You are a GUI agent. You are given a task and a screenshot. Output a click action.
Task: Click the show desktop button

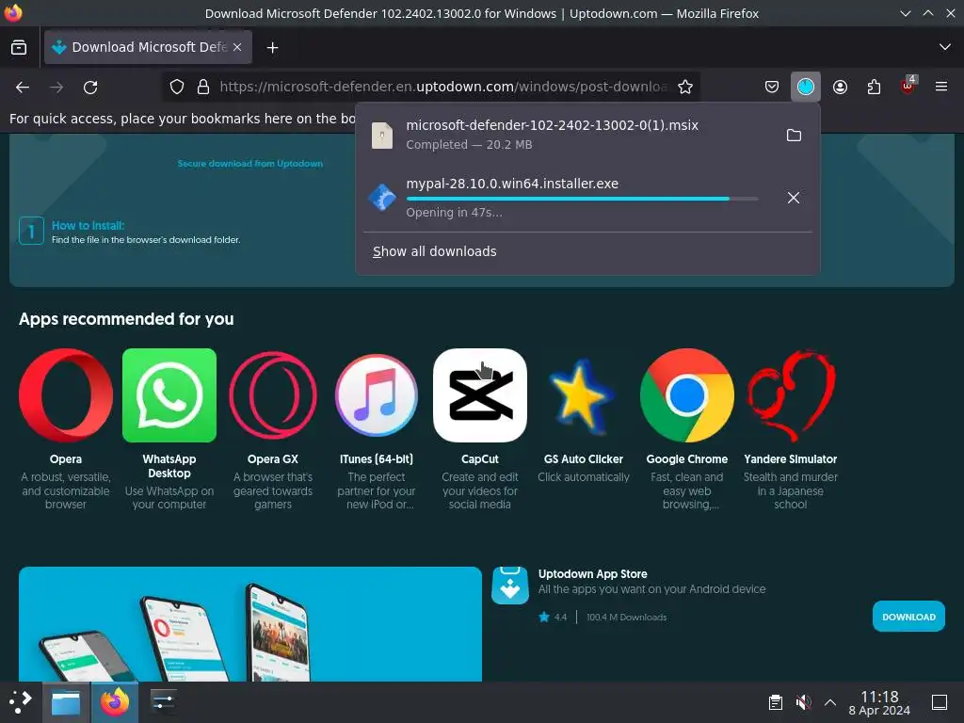click(x=940, y=702)
